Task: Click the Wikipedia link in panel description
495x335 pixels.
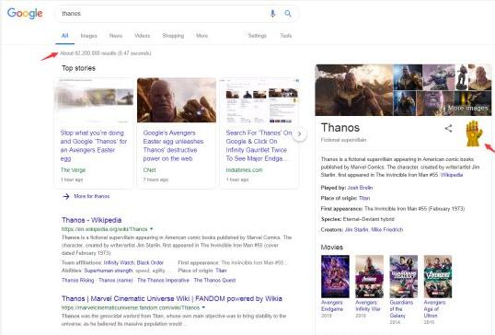Action: pyautogui.click(x=452, y=175)
